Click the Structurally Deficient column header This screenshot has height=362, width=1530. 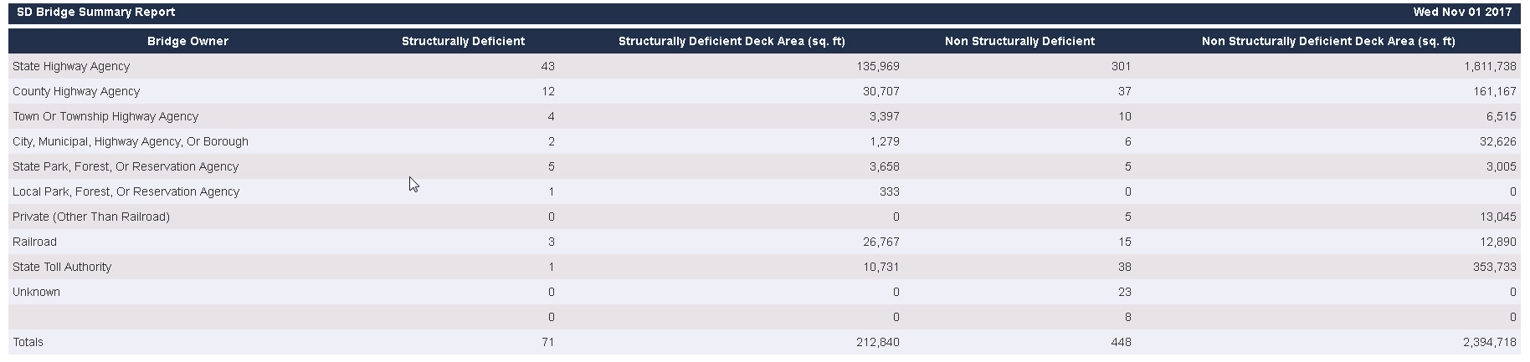463,41
